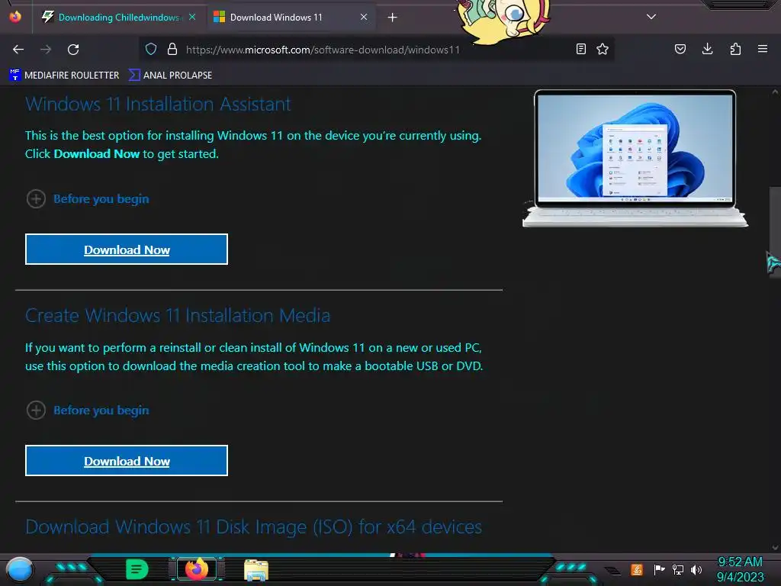Open the Start orb on taskbar
Viewport: 781px width, 586px height.
click(20, 569)
